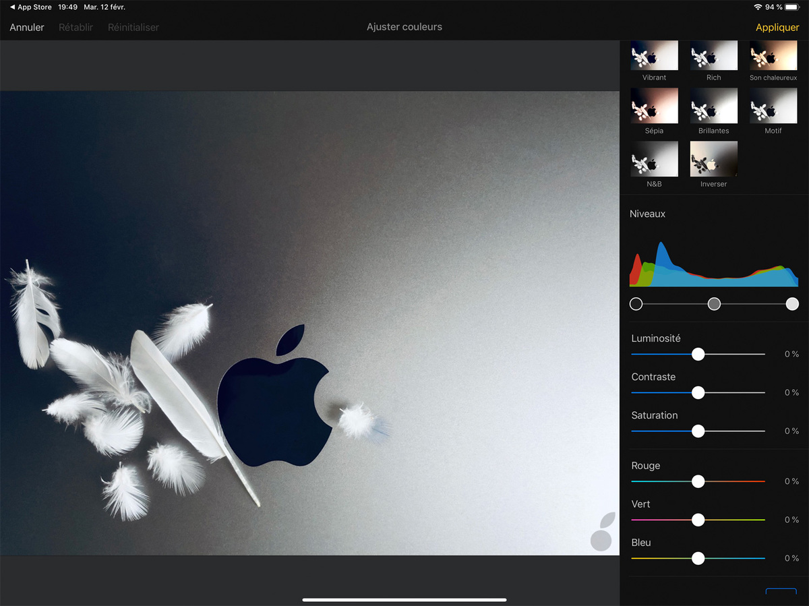Click the gray midtone handle under Niveaux histogram
The height and width of the screenshot is (606, 809).
(714, 304)
